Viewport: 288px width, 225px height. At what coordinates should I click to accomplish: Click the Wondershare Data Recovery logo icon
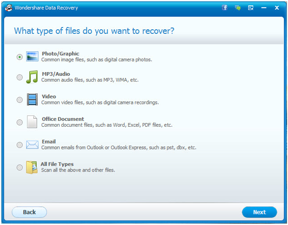pos(9,8)
